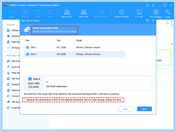Select the SSD Secure Erase sidebar icon

[x=8, y=102]
